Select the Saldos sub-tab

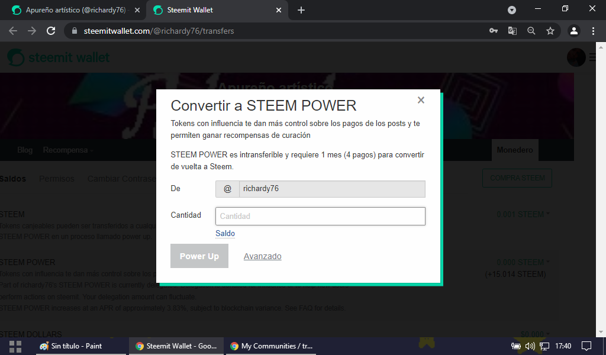tap(13, 179)
